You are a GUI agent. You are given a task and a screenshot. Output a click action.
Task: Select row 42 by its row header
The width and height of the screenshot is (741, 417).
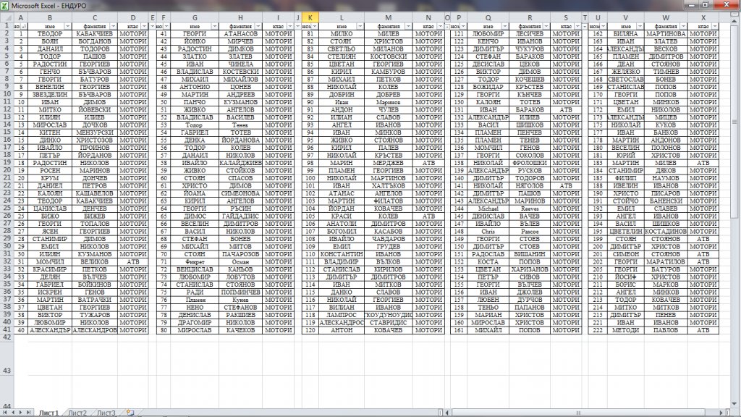7,337
